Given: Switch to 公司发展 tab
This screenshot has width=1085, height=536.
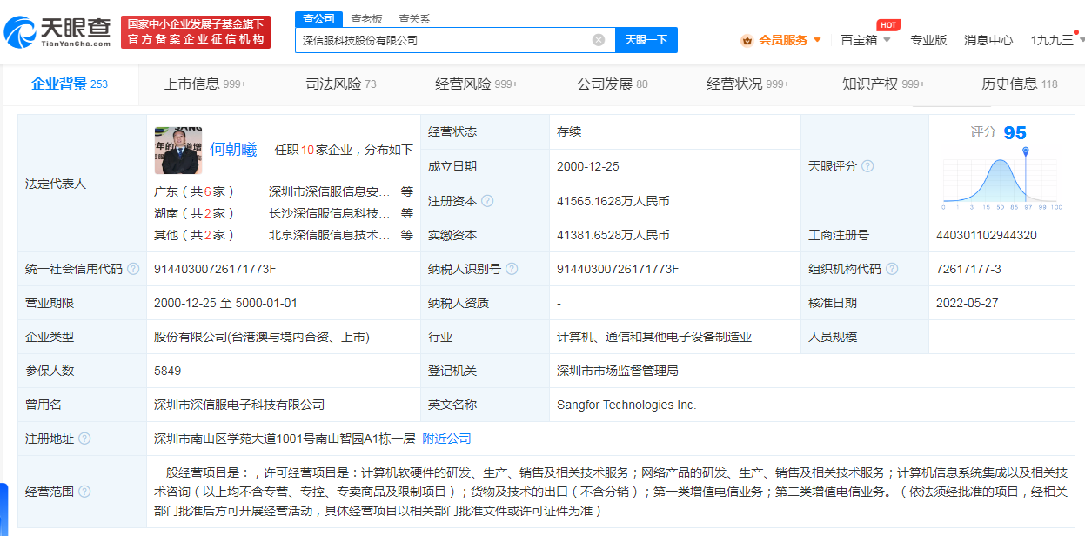Looking at the screenshot, I should click(613, 84).
